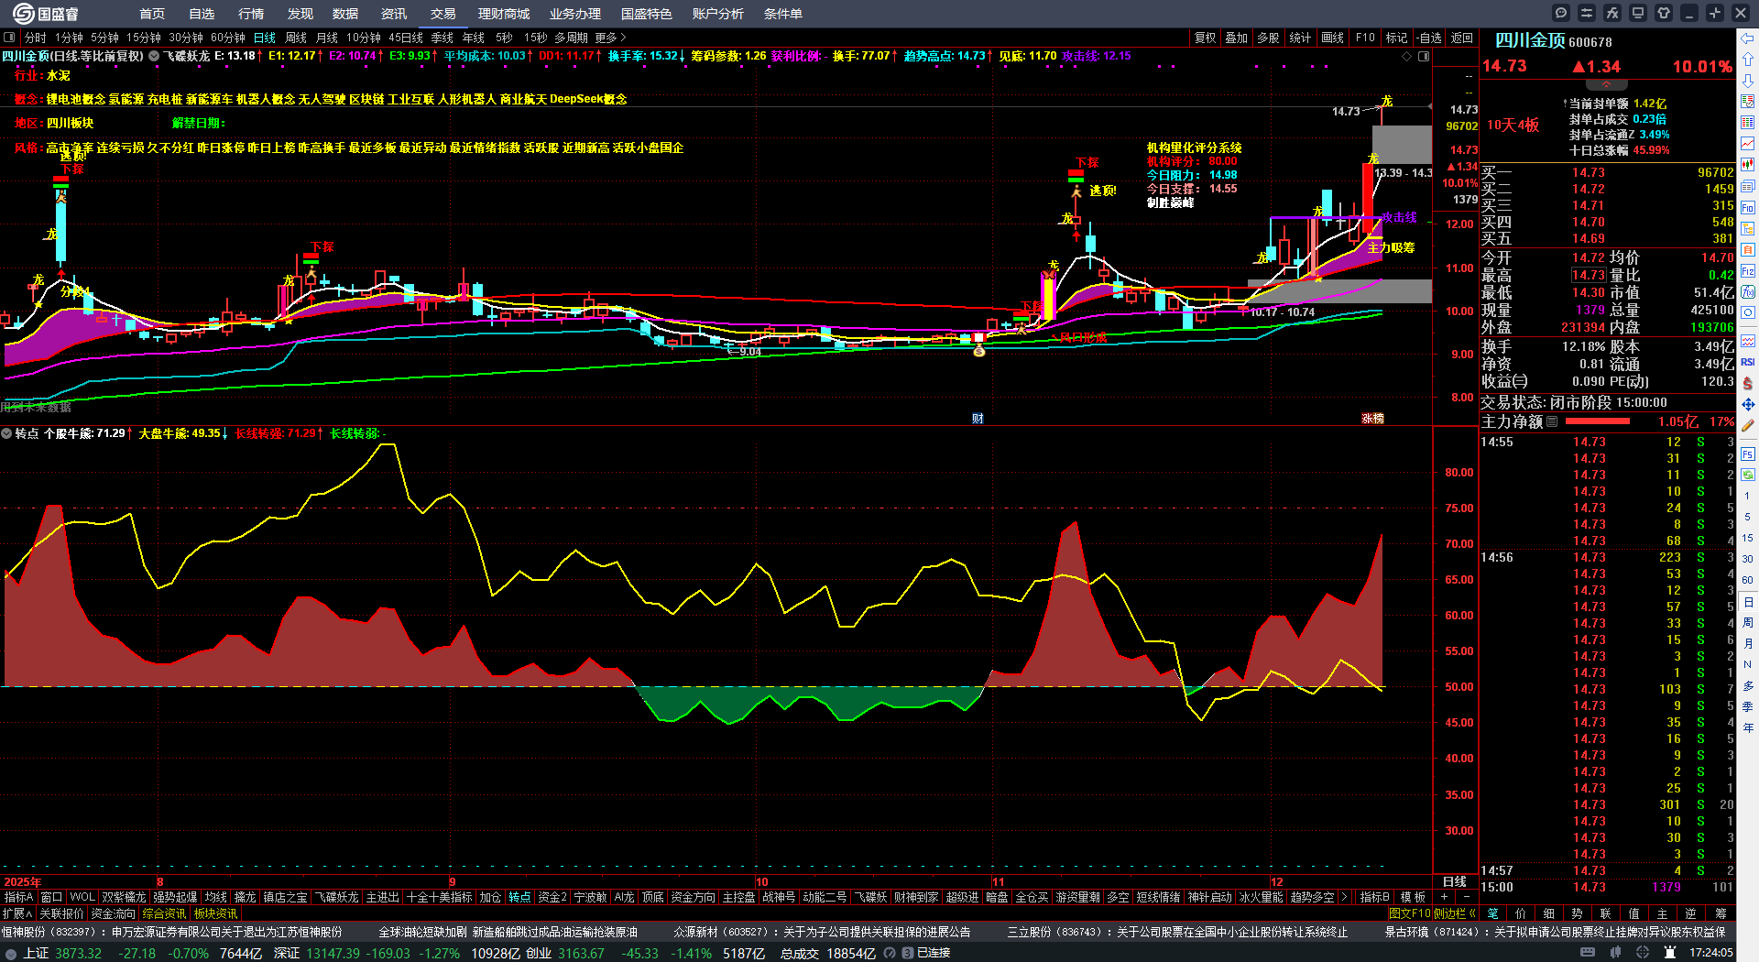Switch period to 5 minutes in sidebar

[1748, 517]
